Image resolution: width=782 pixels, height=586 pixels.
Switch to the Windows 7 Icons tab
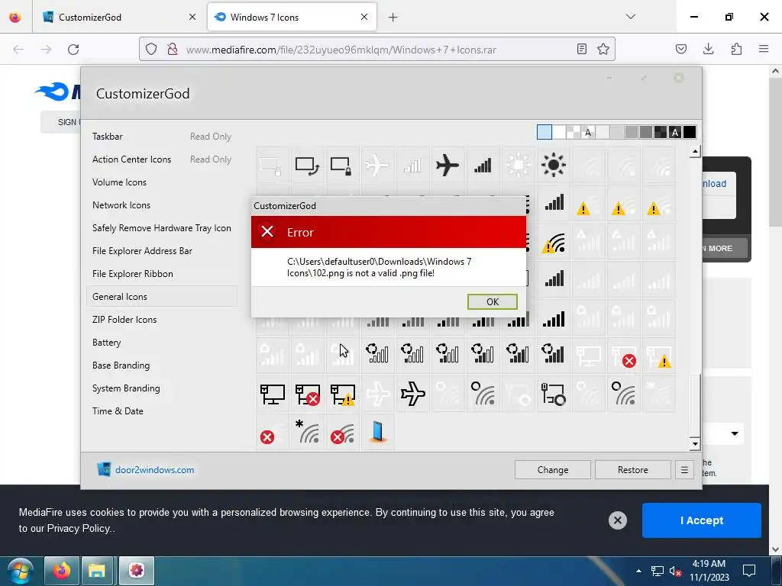292,17
